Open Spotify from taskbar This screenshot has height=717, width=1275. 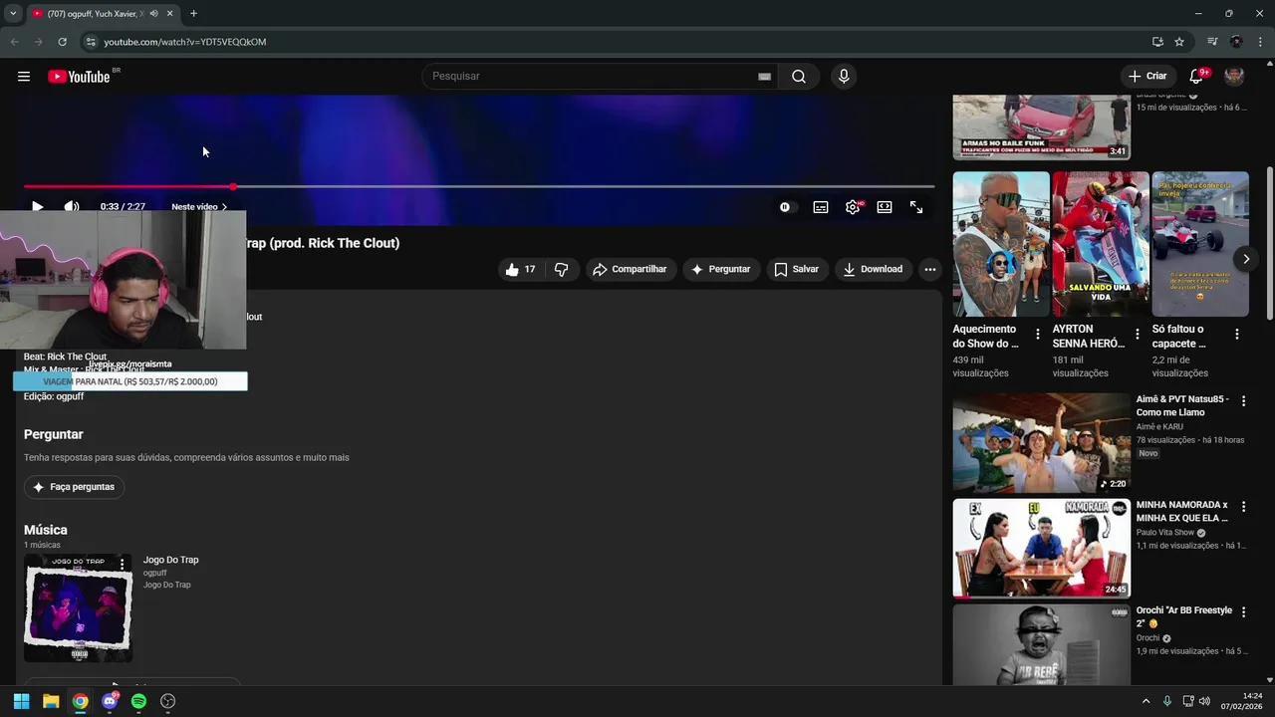click(x=138, y=701)
